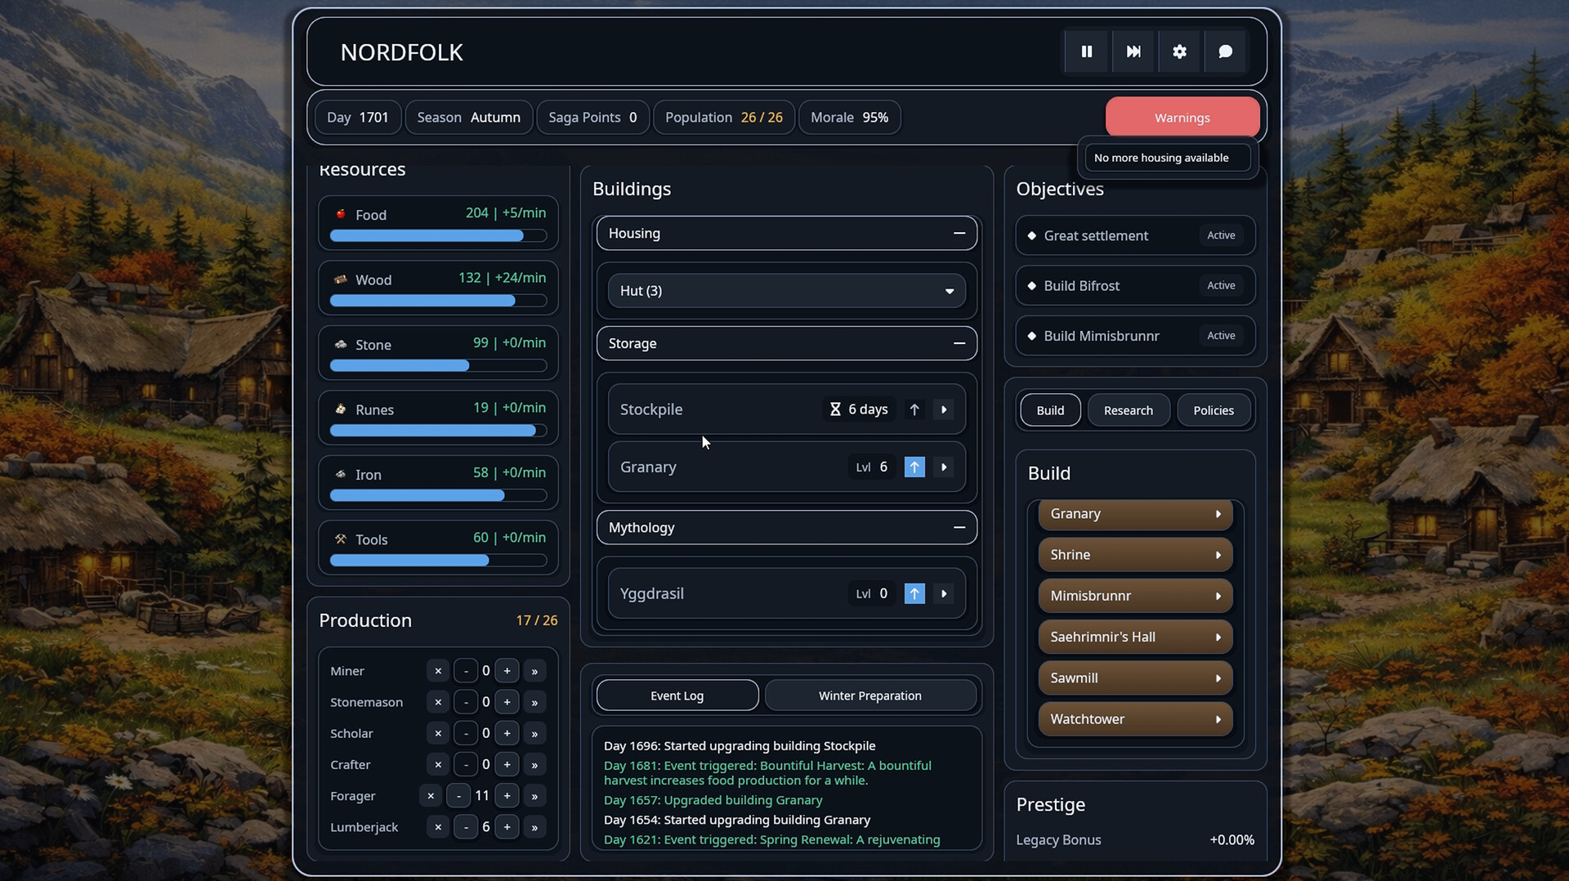This screenshot has width=1569, height=881.
Task: Upgrade Yggdrasil with blue arrow
Action: [914, 593]
